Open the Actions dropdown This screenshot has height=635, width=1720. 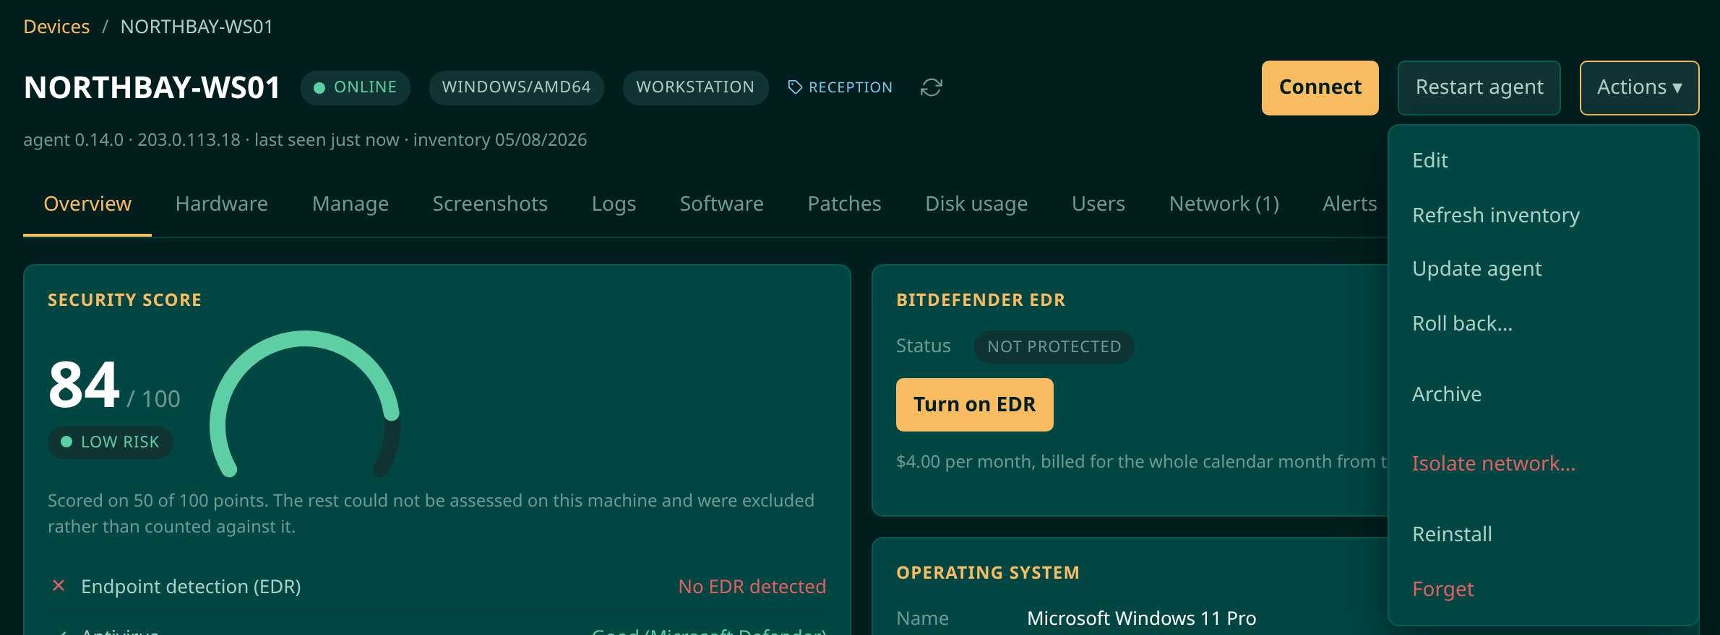pyautogui.click(x=1639, y=87)
